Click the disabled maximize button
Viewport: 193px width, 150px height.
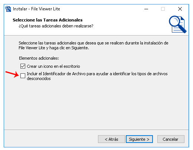[163, 9]
